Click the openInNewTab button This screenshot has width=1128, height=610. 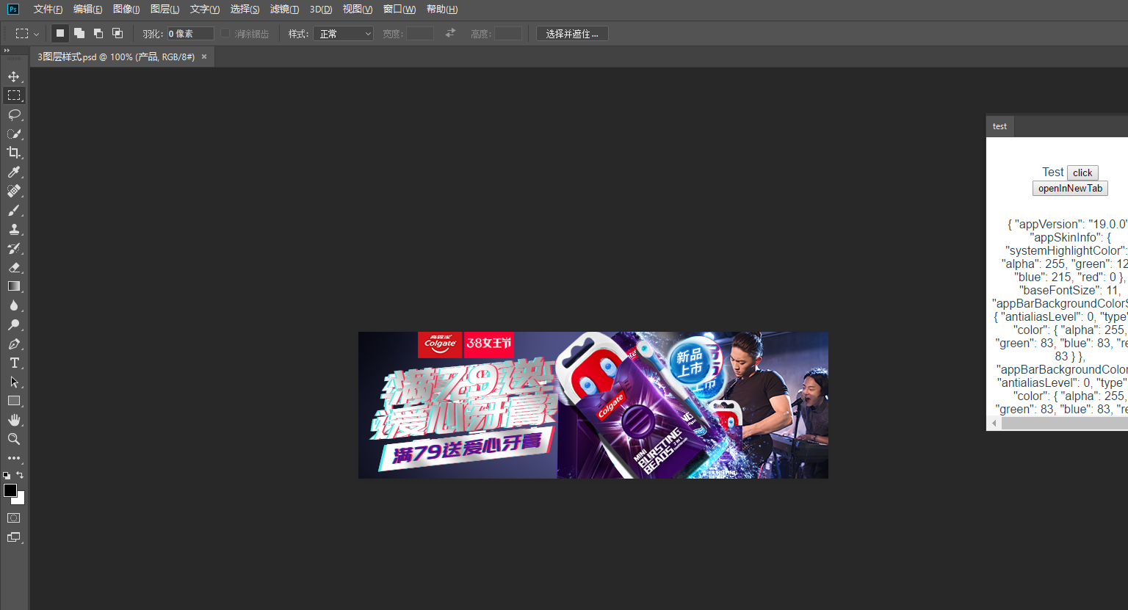pyautogui.click(x=1070, y=188)
